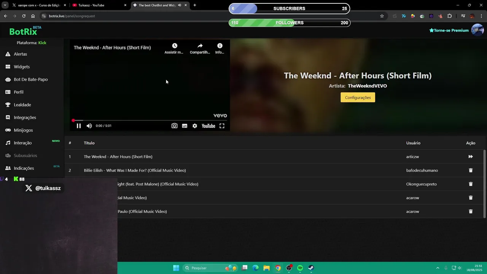This screenshot has height=274, width=487.
Task: Open the Integrações sidebar section
Action: 25,118
